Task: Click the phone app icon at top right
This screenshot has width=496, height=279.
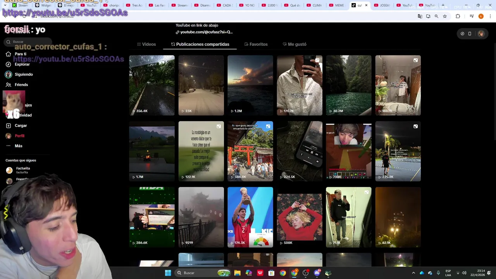Action: [470, 34]
